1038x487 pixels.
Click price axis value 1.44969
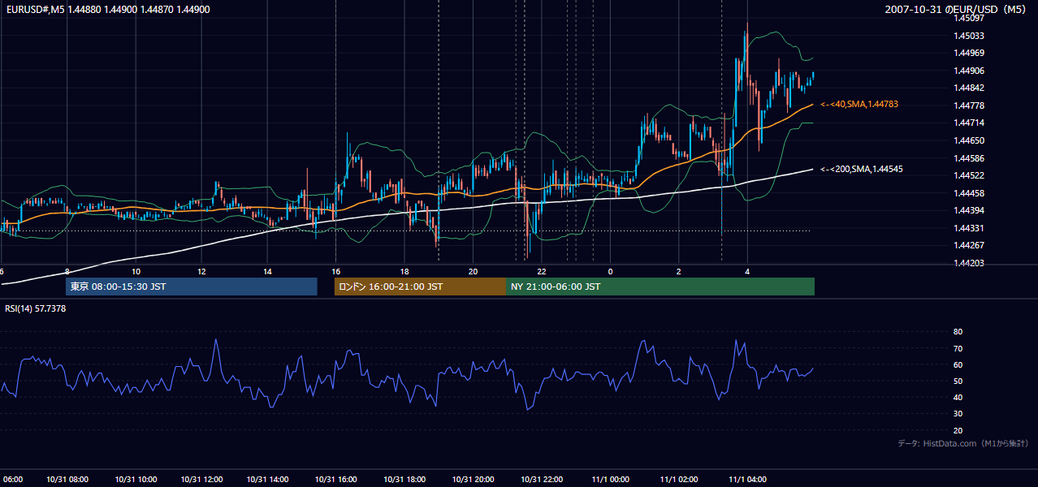tap(968, 53)
